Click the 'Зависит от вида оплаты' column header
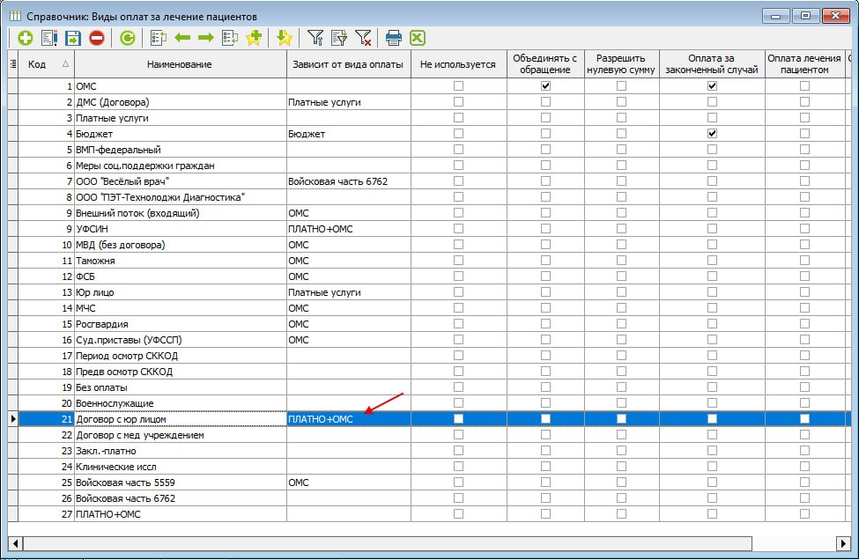Viewport: 859px width, 560px height. click(x=348, y=64)
